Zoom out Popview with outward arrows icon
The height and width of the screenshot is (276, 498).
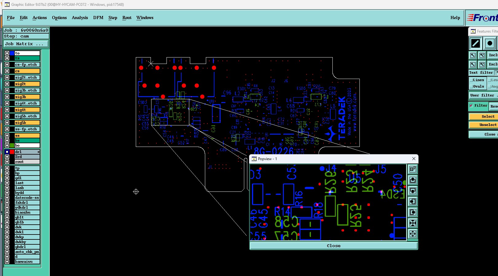[413, 234]
